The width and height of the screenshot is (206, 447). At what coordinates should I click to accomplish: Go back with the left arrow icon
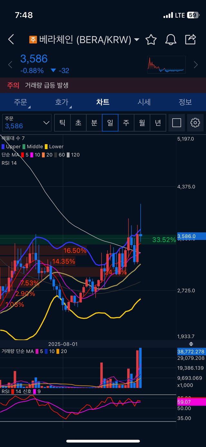pos(11,40)
